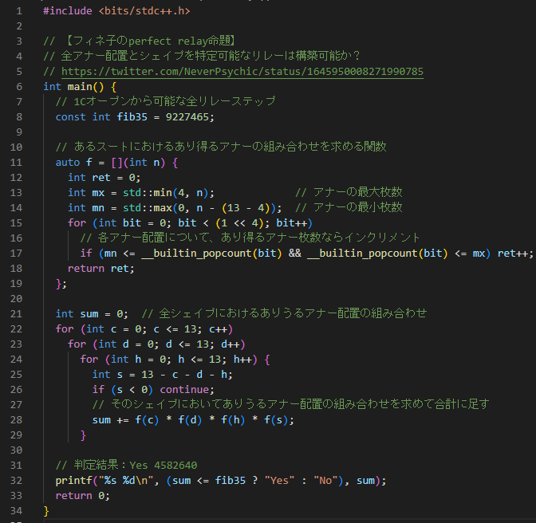Click the trailing comment on line 13
Viewport: 536px width, 523px height.
[349, 193]
